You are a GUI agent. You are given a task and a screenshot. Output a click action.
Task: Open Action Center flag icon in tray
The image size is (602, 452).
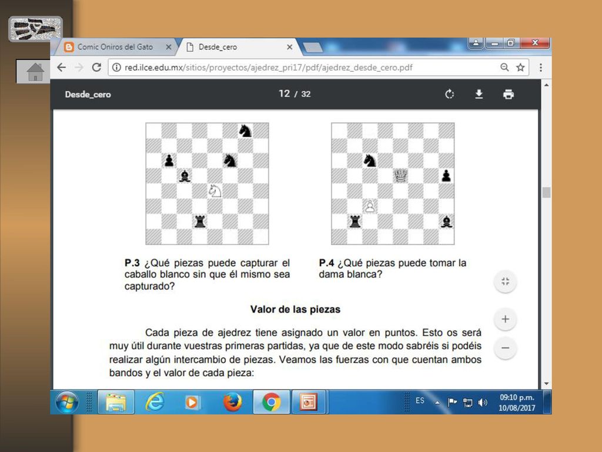(x=452, y=402)
